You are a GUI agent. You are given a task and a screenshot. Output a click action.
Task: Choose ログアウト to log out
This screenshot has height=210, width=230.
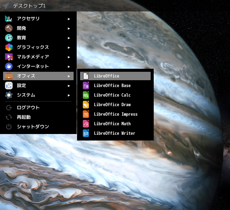28,108
